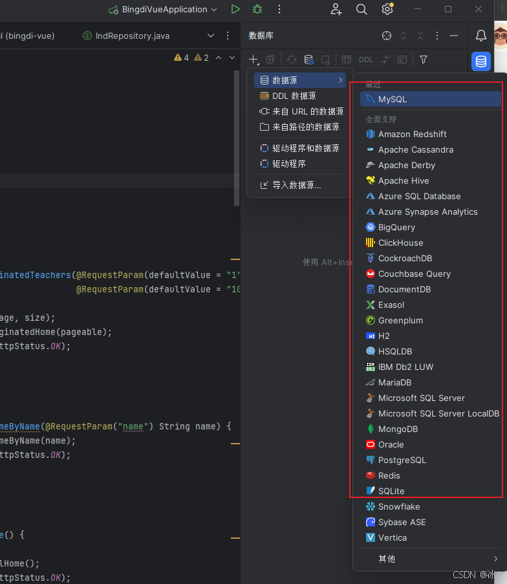Choose CockroachDB data source
This screenshot has height=584, width=507.
[431, 259]
